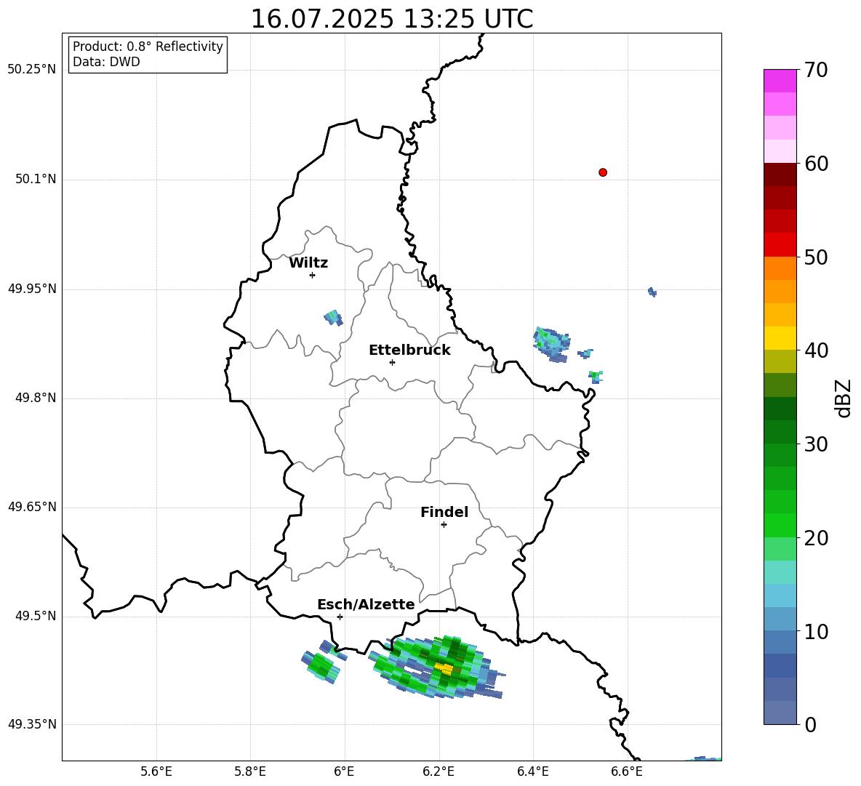Click the small echo southeast of Wiltz
This screenshot has width=861, height=786.
coord(333,318)
